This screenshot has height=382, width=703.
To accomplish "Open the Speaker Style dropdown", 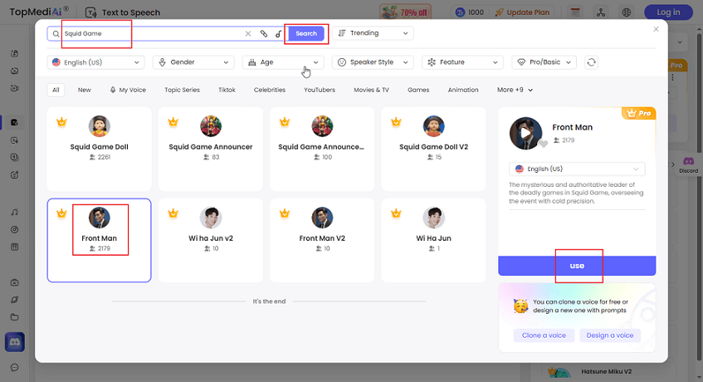I will tap(373, 62).
